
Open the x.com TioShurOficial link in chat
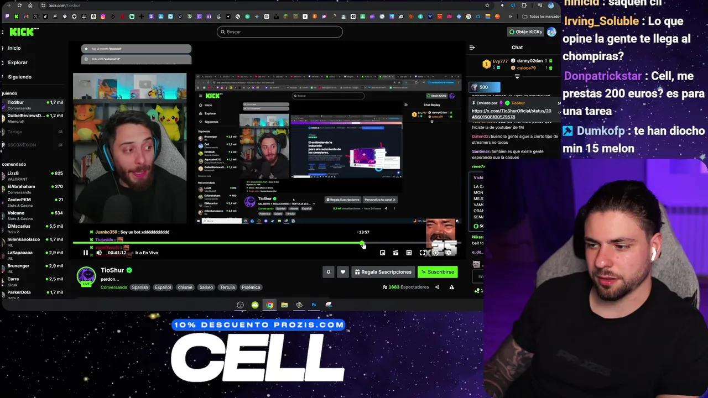512,114
